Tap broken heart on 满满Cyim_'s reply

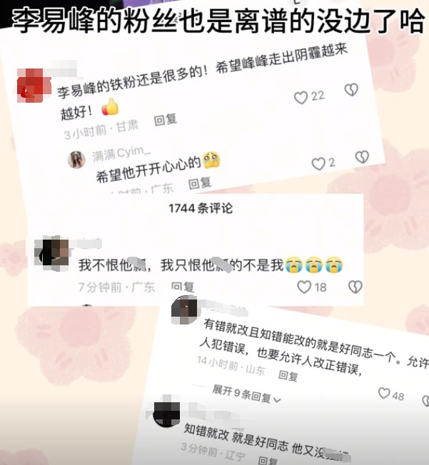(x=362, y=157)
